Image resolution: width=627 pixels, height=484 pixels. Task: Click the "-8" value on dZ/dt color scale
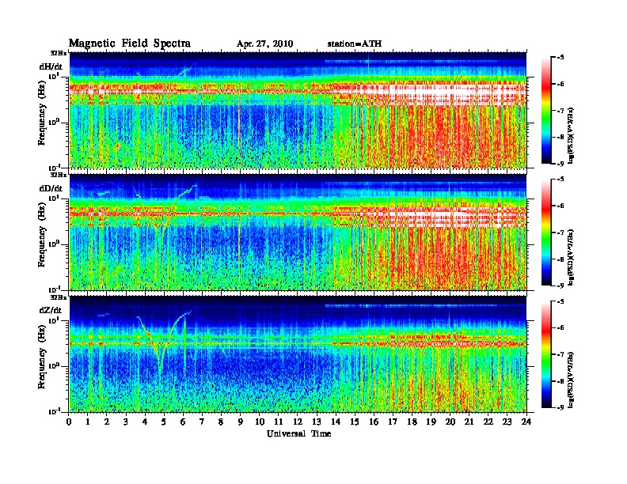coord(560,381)
